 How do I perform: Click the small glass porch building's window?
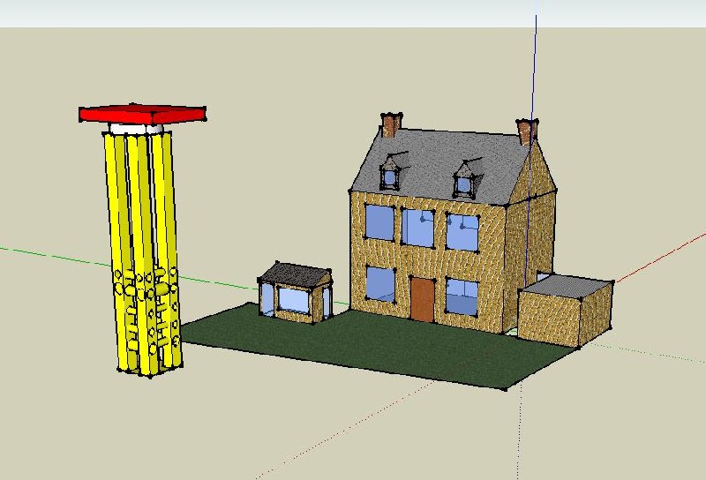(296, 300)
